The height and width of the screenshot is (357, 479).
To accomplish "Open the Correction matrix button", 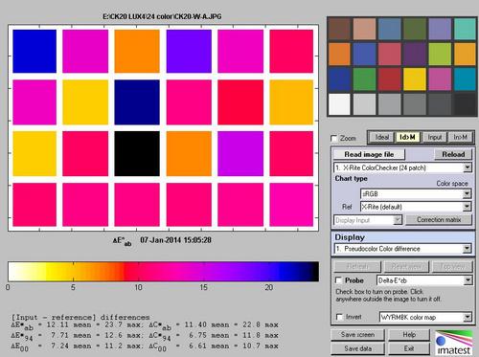I will [439, 220].
